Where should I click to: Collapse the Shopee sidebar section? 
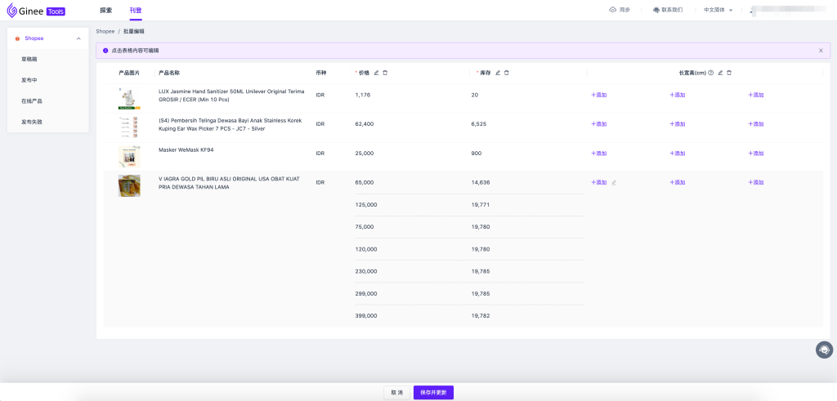pyautogui.click(x=78, y=38)
